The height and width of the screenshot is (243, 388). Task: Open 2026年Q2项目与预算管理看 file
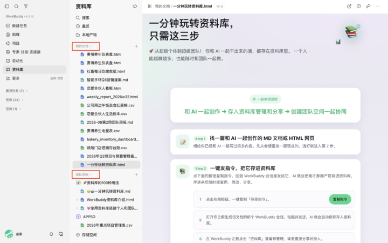click(106, 156)
